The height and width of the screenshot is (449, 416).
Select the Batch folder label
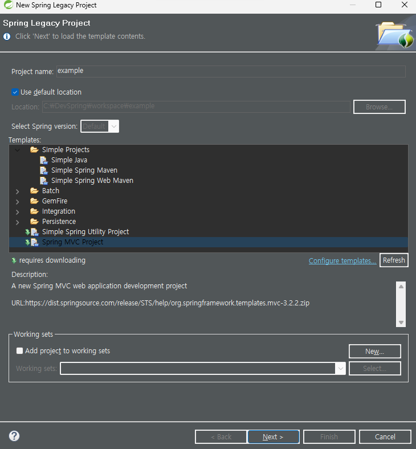coord(51,191)
